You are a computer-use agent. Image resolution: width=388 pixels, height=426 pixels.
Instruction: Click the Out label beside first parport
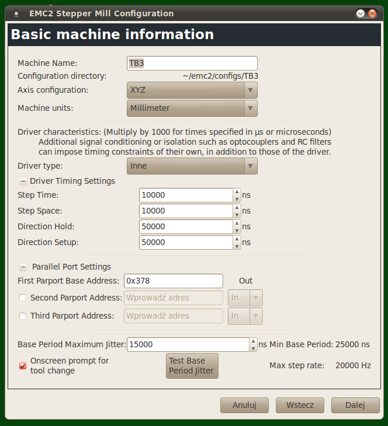[x=245, y=281]
